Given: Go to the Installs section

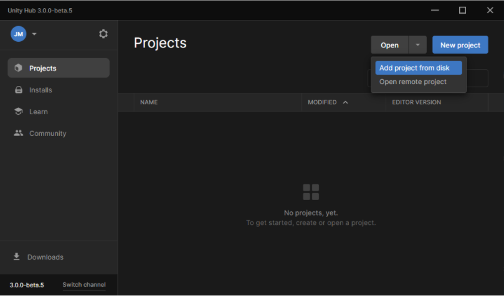Looking at the screenshot, I should tap(40, 90).
